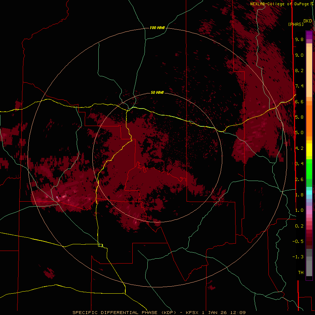315x315 pixels.
Task: Click the 50 NMI range ring label
Action: click(x=157, y=92)
